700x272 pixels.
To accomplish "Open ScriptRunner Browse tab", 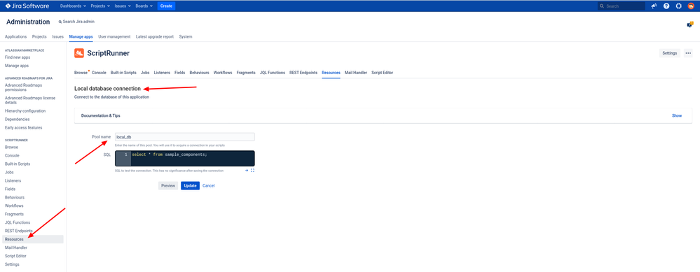I will click(81, 73).
